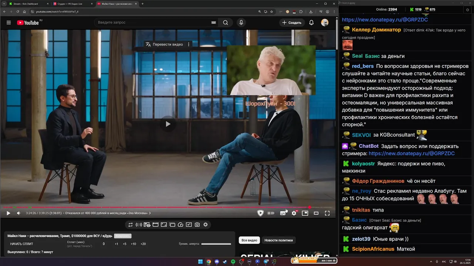Click username ScipionAfricanus in chat
The height and width of the screenshot is (266, 474).
(373, 249)
